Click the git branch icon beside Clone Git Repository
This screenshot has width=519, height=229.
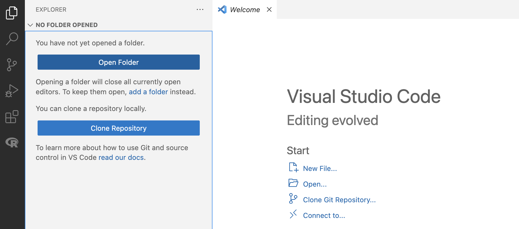point(293,198)
